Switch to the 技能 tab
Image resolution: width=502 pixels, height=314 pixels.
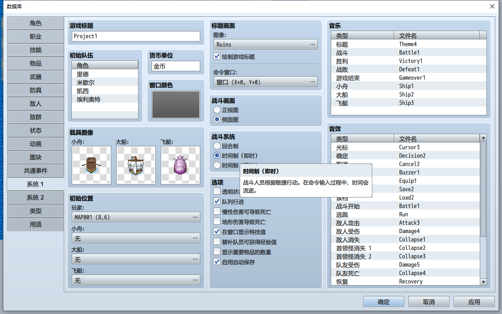click(36, 50)
